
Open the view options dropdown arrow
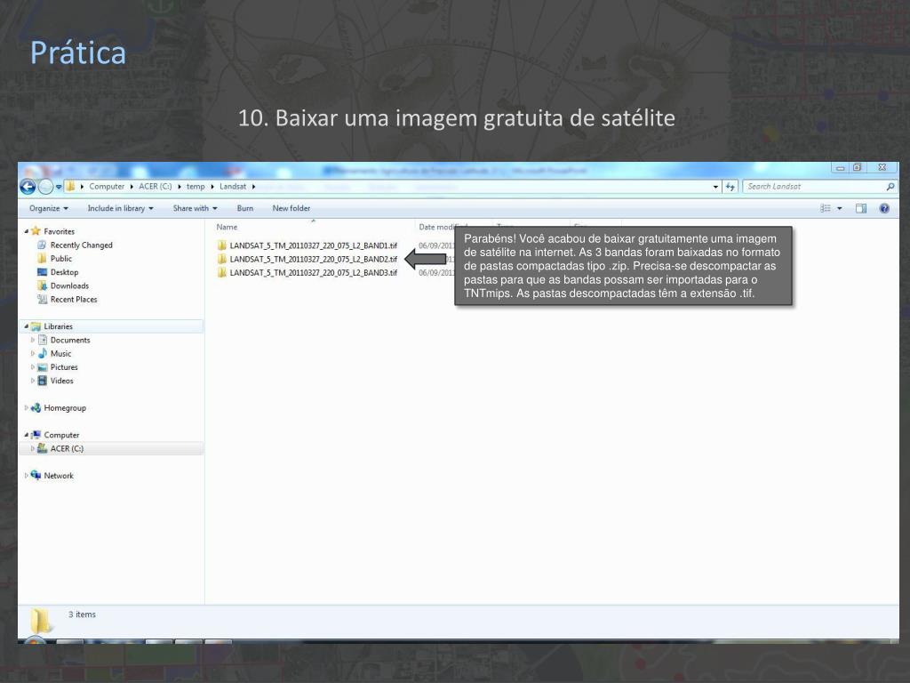point(839,208)
